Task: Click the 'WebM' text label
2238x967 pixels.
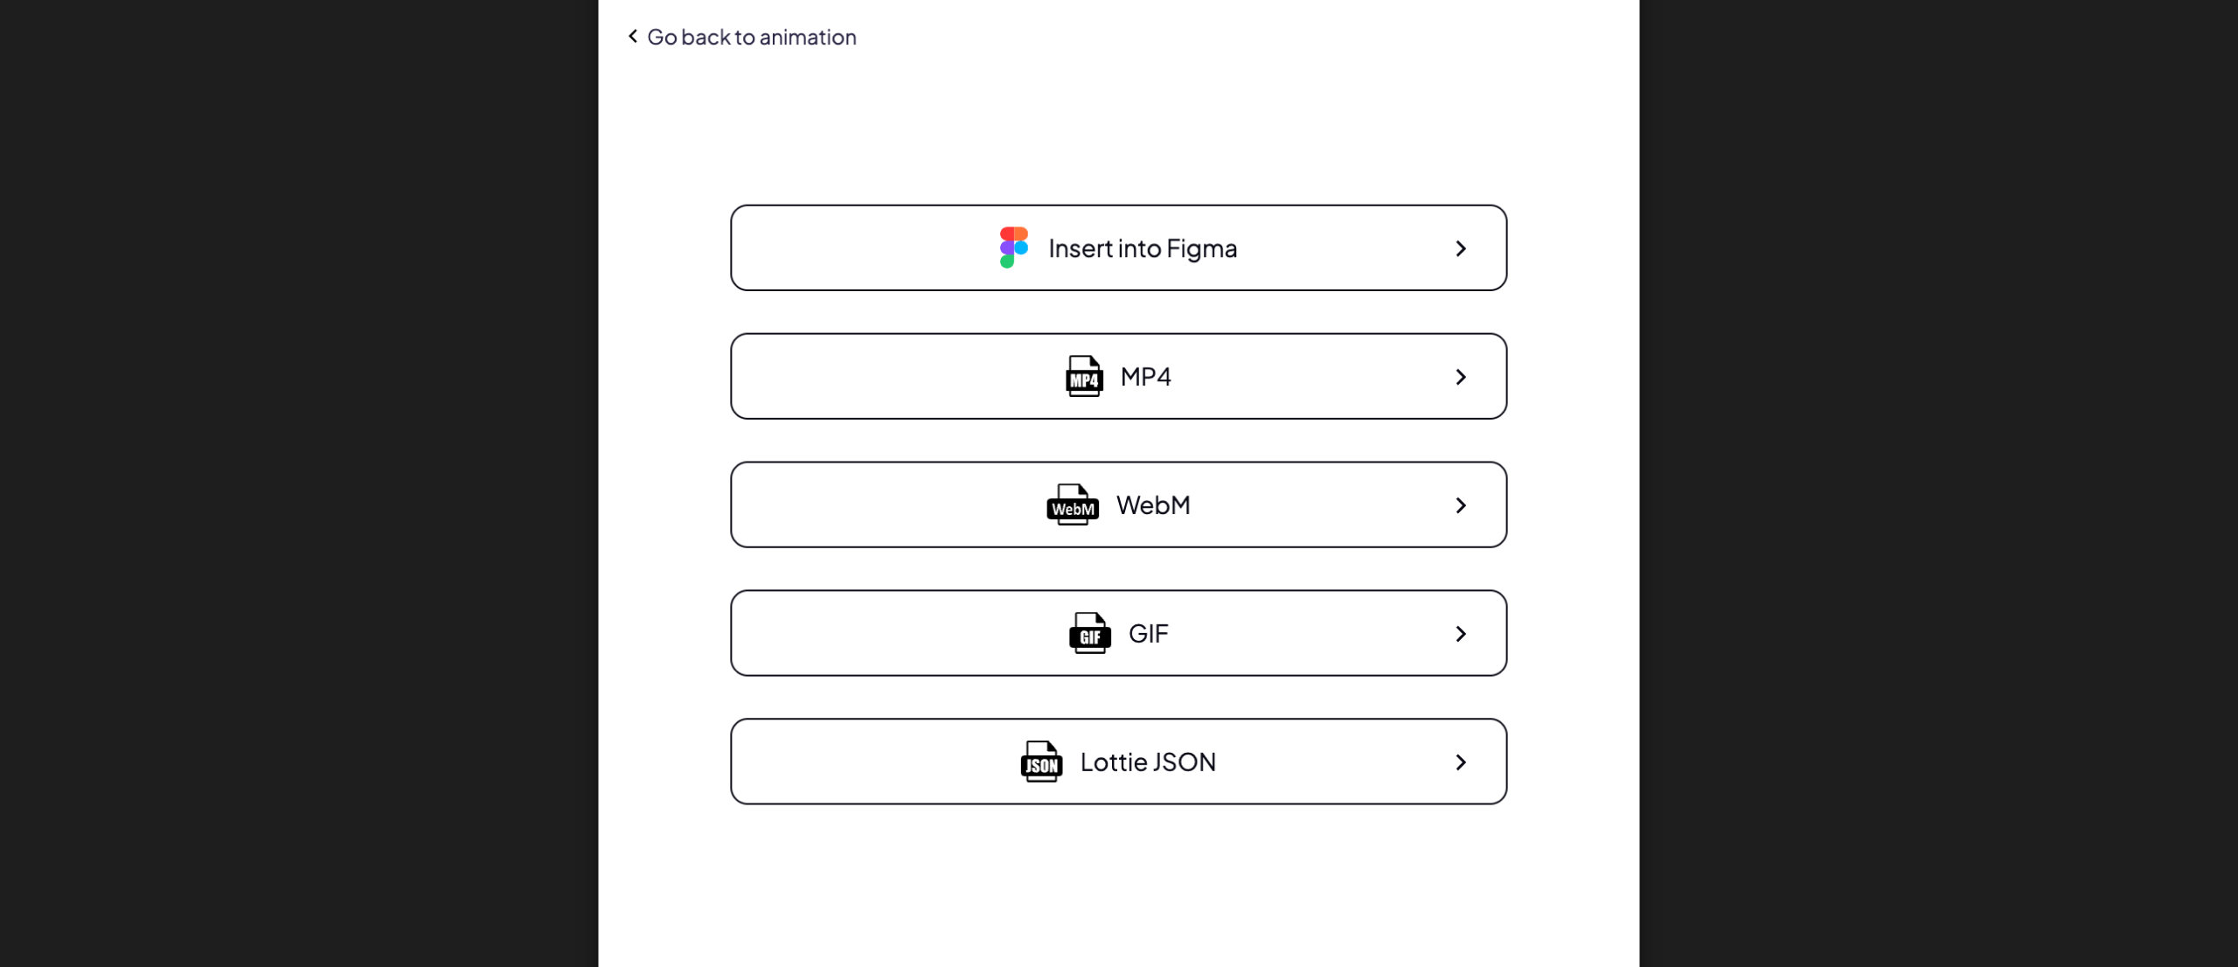Action: point(1153,504)
